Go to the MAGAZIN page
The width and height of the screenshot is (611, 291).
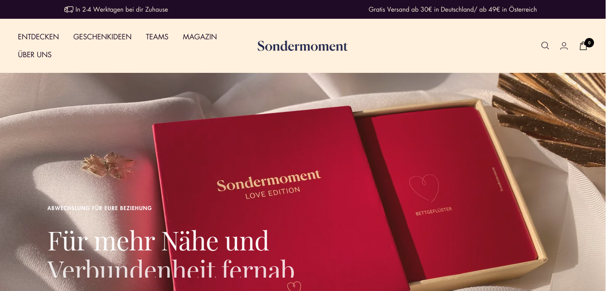(x=200, y=37)
